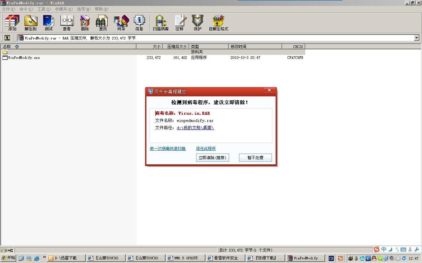This screenshot has width=422, height=263.
Task: Open the 选项(N) menu
Action: point(84,9)
